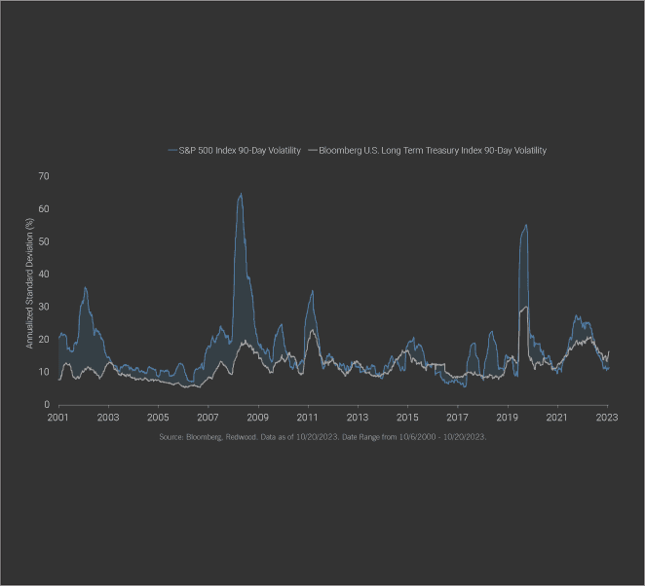Click the Source: Bloomberg, Redwood footnote text
This screenshot has height=586, width=645.
pyautogui.click(x=322, y=437)
